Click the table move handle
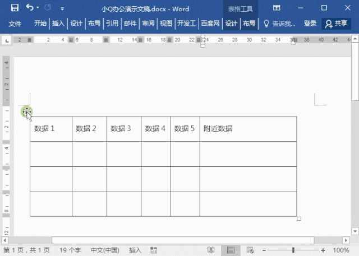Screen dimensions: 359x256 tap(27, 112)
